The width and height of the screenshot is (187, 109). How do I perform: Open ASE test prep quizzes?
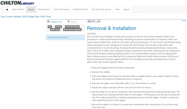coord(101,10)
